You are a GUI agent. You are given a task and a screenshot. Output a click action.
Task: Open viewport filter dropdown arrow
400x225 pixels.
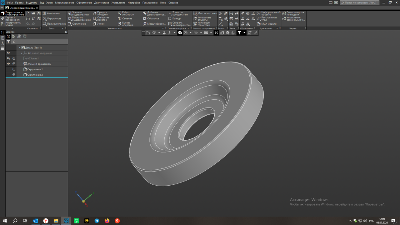(x=244, y=32)
